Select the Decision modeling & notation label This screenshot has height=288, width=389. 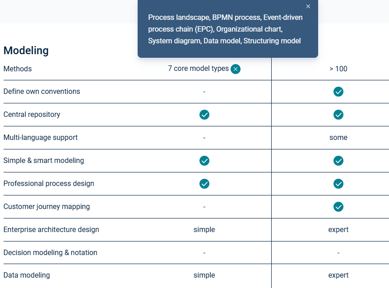[x=51, y=252]
